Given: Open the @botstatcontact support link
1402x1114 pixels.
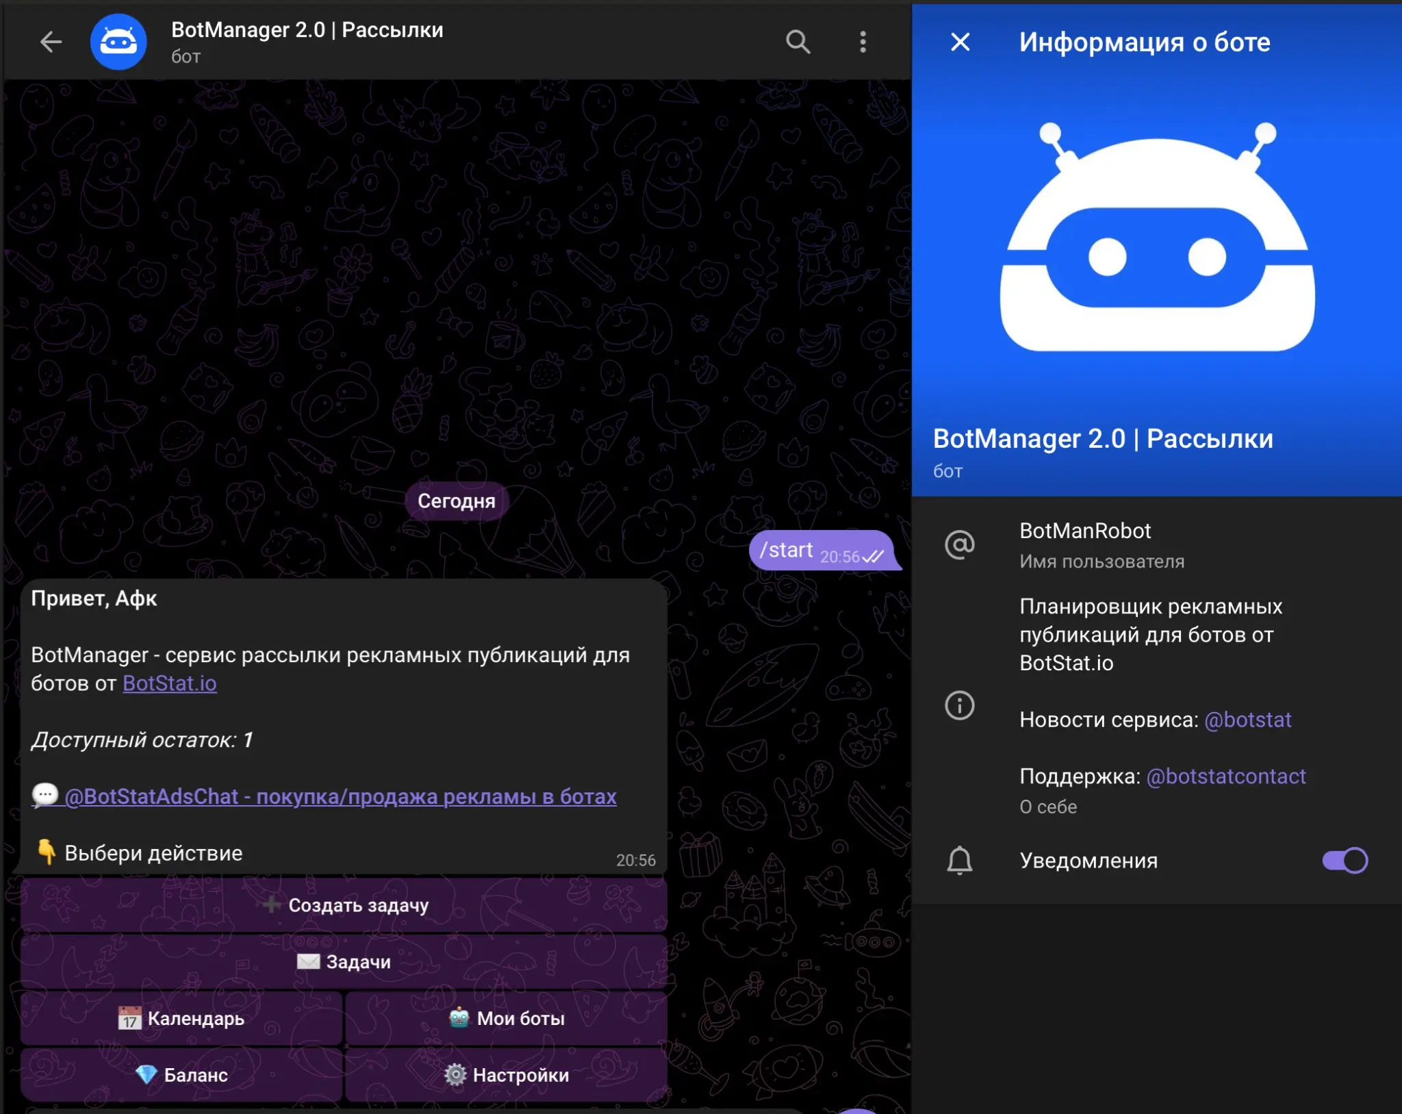Looking at the screenshot, I should tap(1226, 776).
